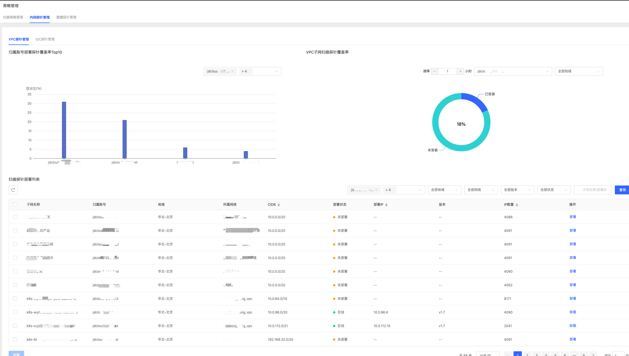Screen dimensions: 629x356
Task: Open the 全部版本 filter dropdown
Action: 517,190
